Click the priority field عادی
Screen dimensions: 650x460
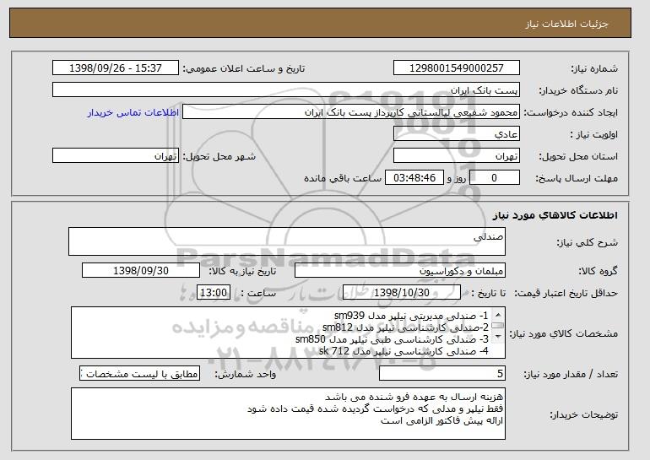(457, 134)
